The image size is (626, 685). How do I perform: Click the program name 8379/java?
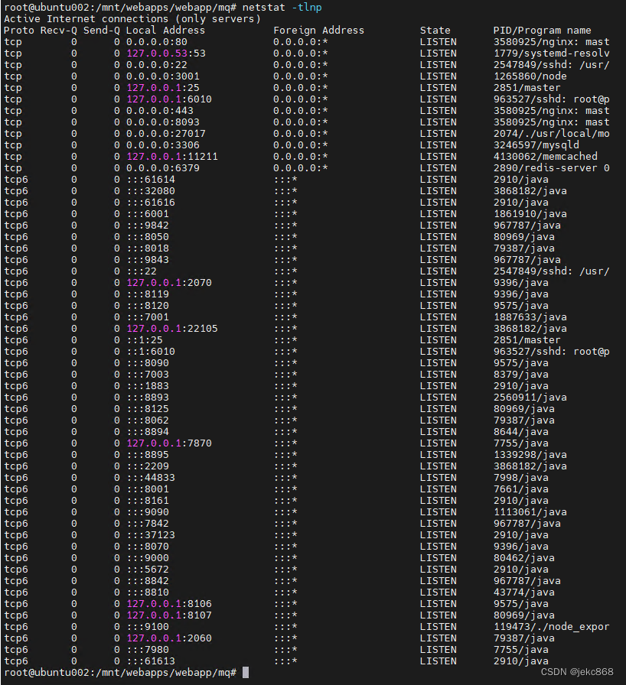(x=521, y=375)
